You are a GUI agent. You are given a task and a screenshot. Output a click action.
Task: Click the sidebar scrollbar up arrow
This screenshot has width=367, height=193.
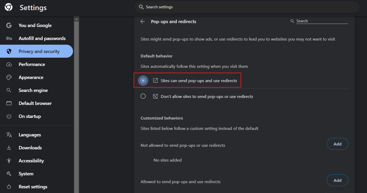click(x=76, y=19)
